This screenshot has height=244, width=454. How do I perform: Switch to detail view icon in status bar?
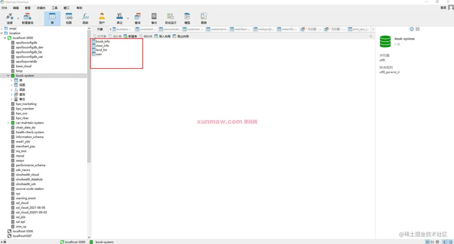(437, 242)
